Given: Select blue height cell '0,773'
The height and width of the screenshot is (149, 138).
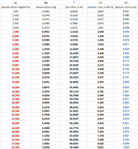Looking at the screenshot, I should pos(126,73).
